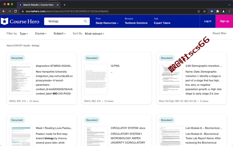
Task: Click the search magnifier icon
Action: coord(86,21)
